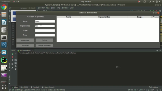Image resolution: width=162 pixels, height=91 pixels.
Task: Focus the Nome input field
Action: pyautogui.click(x=45, y=21)
